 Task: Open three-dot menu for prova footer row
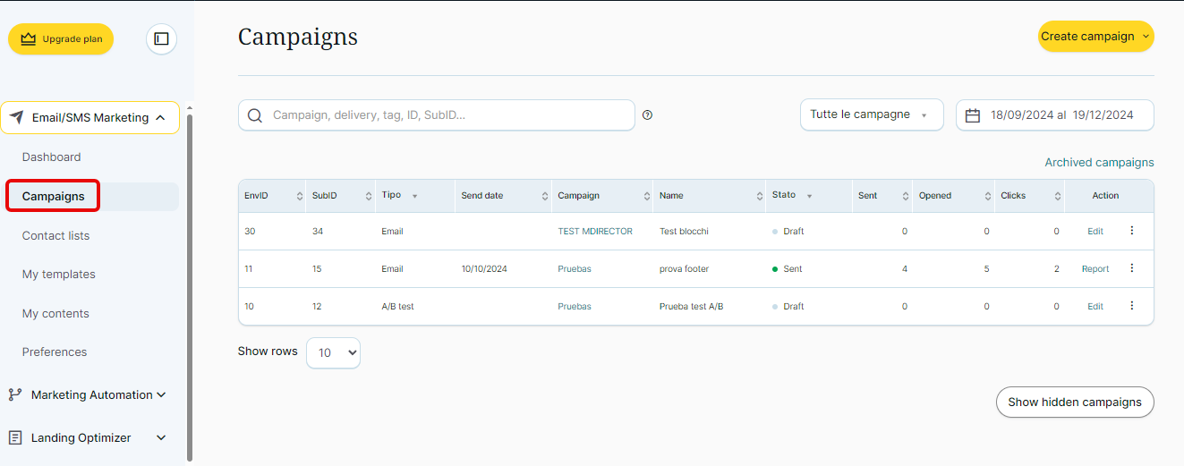[1131, 268]
